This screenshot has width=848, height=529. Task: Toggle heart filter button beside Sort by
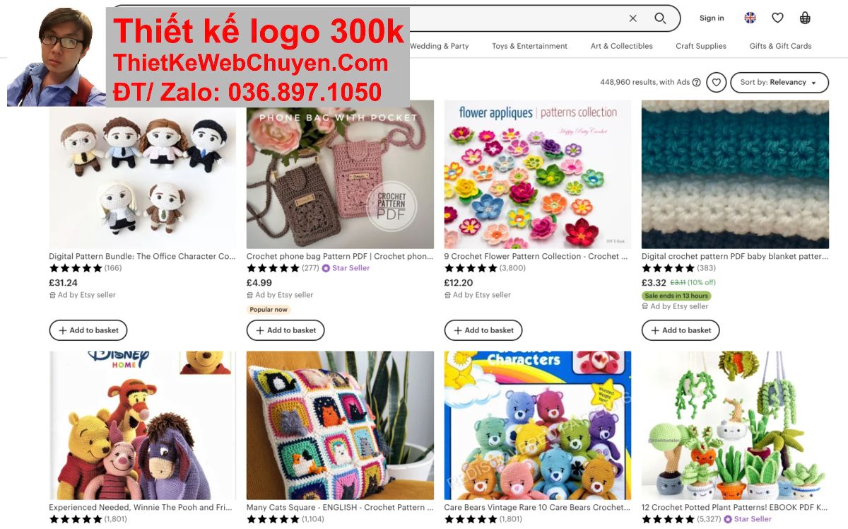pyautogui.click(x=716, y=82)
